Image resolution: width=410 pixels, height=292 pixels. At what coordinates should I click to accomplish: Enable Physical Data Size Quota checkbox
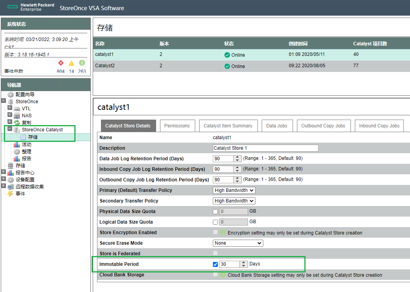point(215,211)
